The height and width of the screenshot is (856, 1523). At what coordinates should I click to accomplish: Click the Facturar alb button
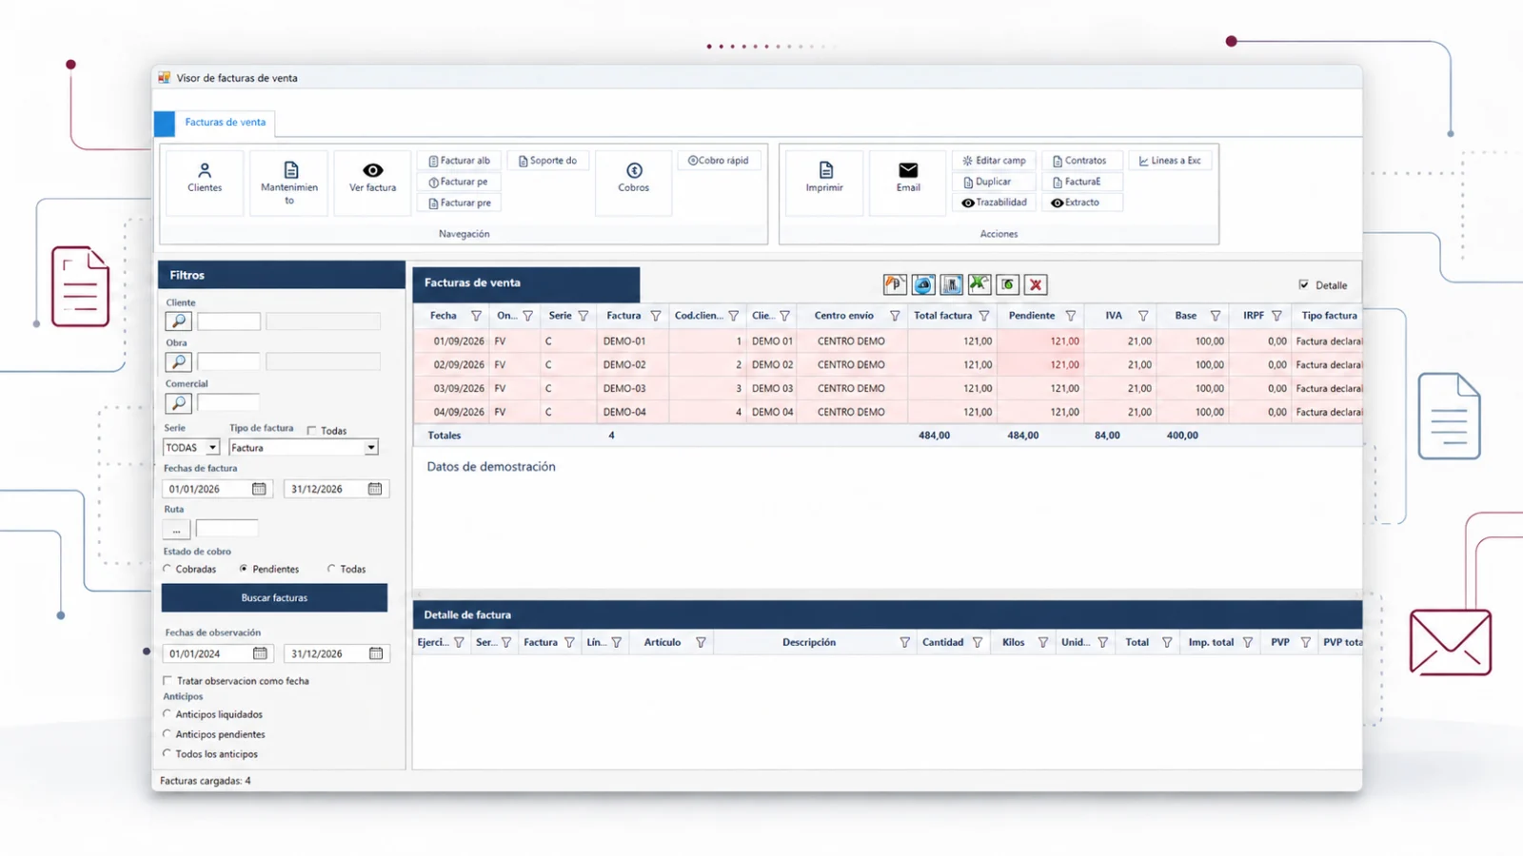[460, 161]
